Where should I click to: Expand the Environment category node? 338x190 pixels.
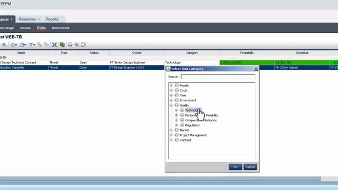(171, 100)
